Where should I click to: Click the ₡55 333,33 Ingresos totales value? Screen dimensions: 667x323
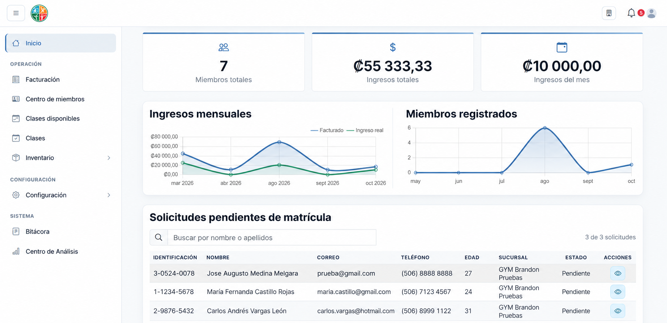click(x=393, y=66)
